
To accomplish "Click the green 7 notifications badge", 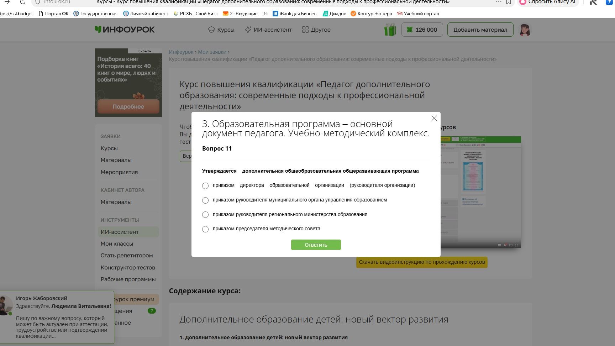I will click(x=152, y=311).
